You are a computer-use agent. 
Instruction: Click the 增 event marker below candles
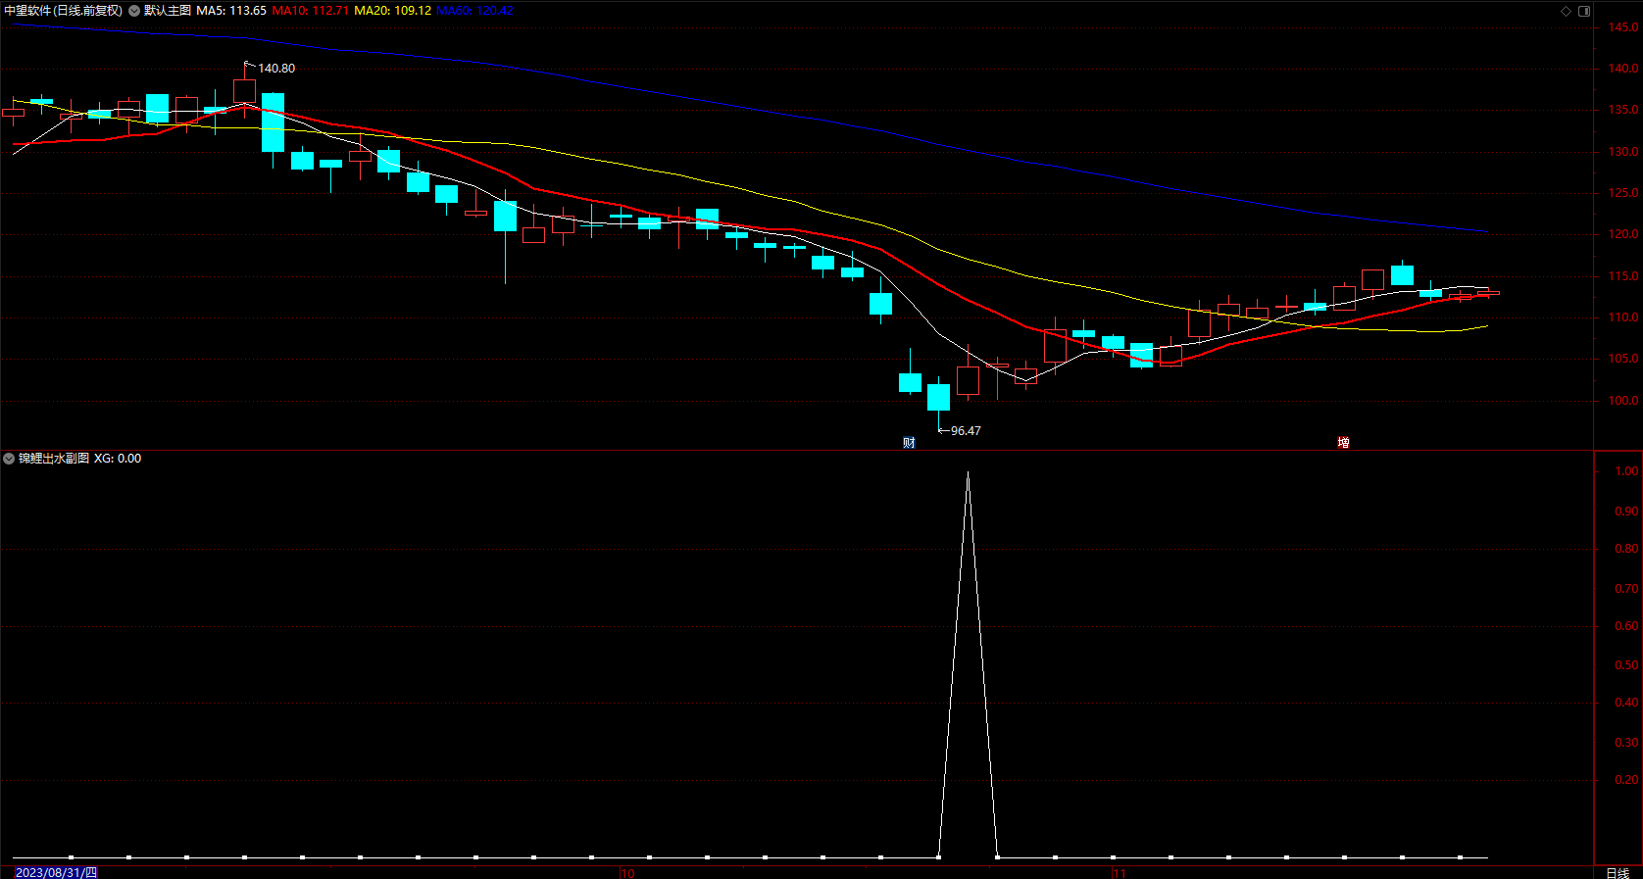point(1343,443)
